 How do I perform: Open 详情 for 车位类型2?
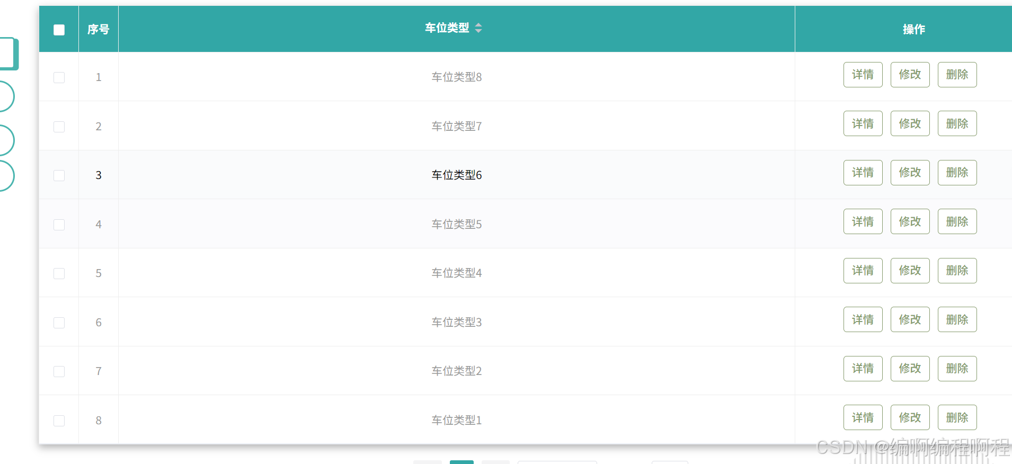(x=863, y=369)
